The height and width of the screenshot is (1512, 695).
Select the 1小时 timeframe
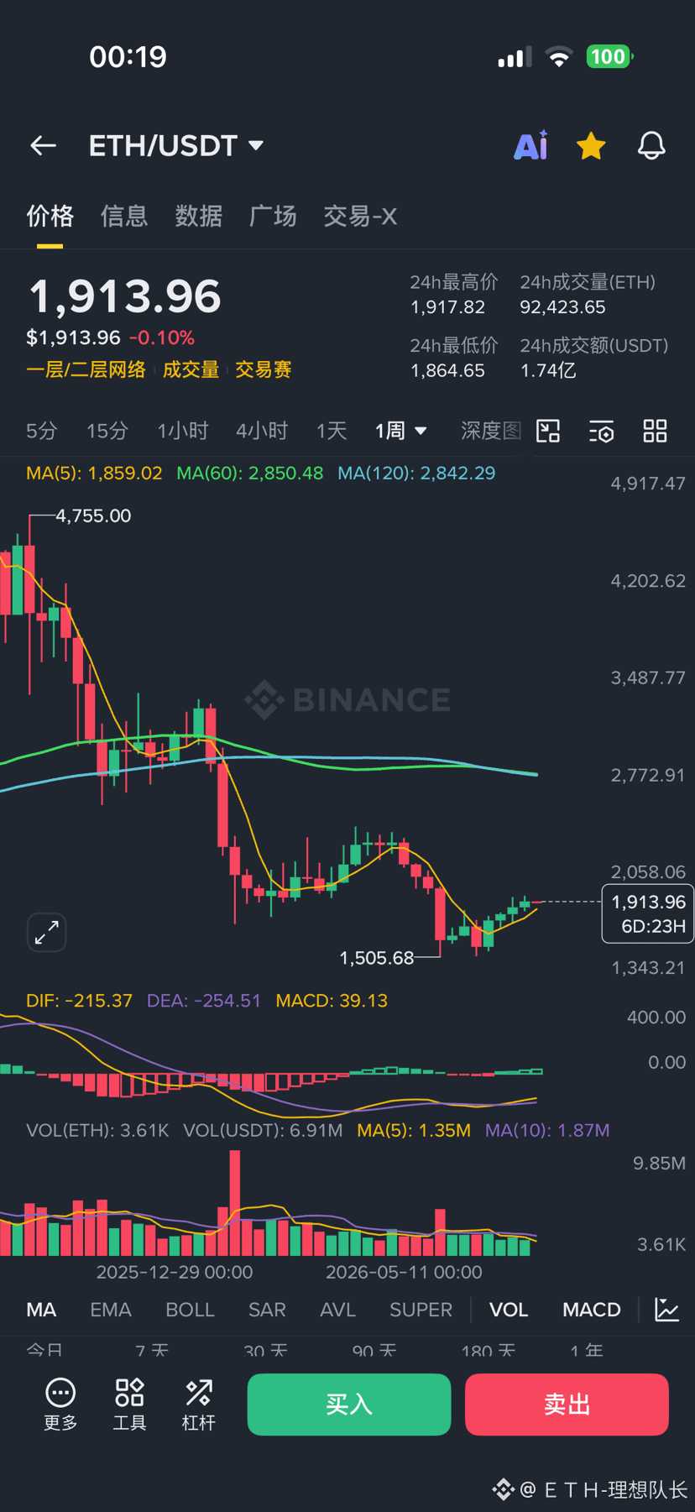[183, 431]
